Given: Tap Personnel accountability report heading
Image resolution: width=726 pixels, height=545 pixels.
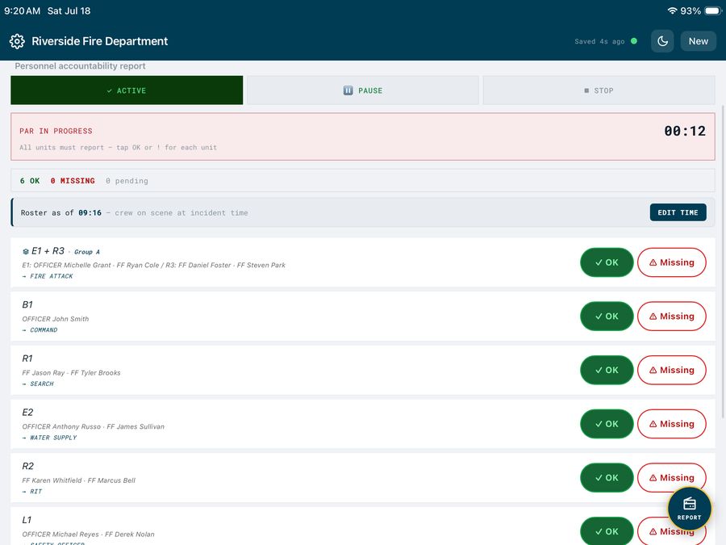Looking at the screenshot, I should 80,66.
